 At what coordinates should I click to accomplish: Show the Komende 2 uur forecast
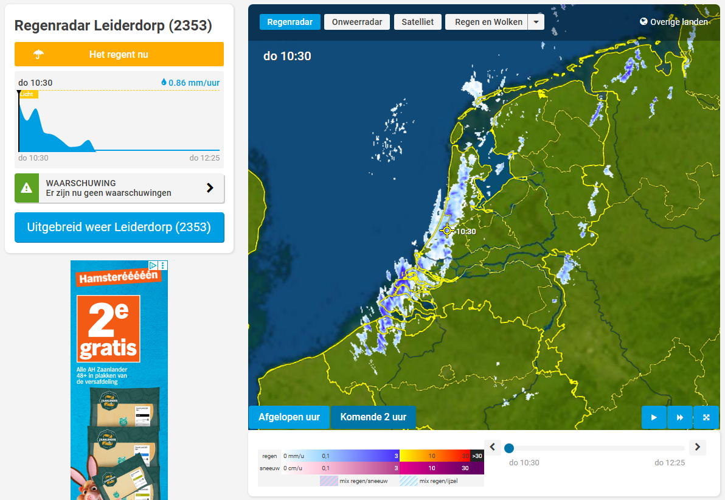click(x=373, y=417)
